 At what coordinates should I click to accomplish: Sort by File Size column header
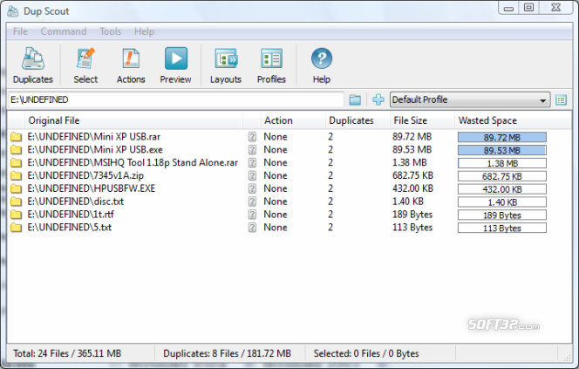tap(422, 120)
